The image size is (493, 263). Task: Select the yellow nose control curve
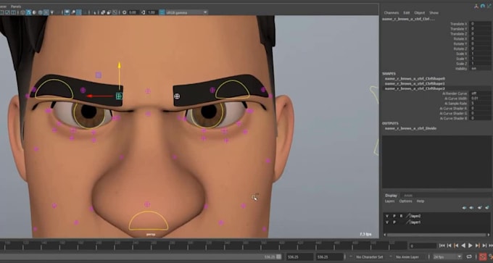pos(149,220)
